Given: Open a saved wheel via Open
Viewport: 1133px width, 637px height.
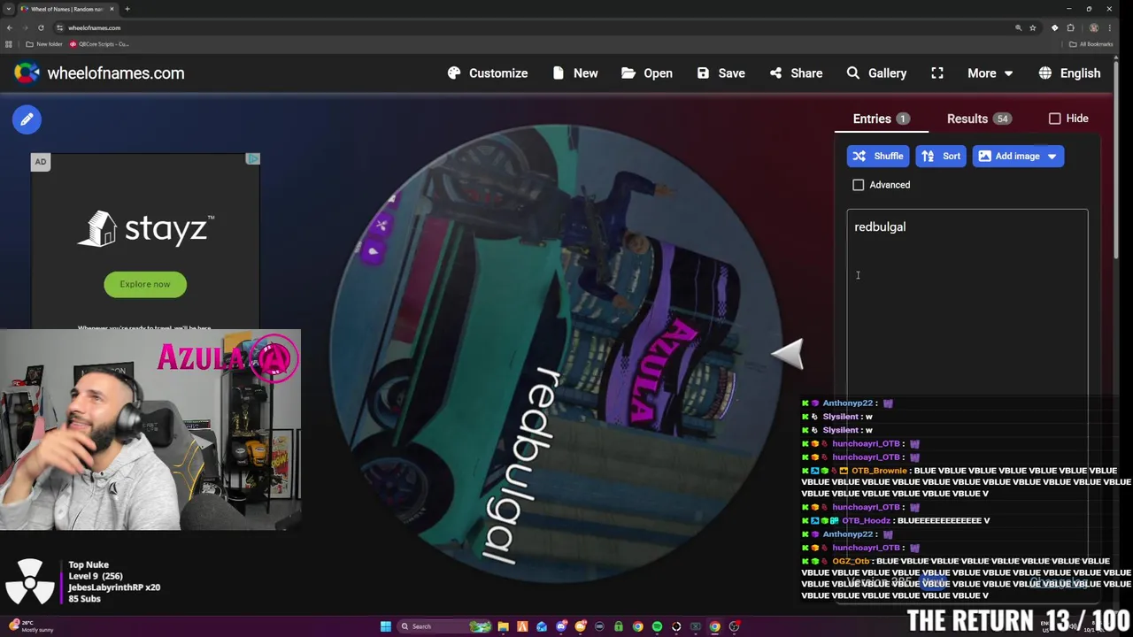Looking at the screenshot, I should pyautogui.click(x=647, y=73).
